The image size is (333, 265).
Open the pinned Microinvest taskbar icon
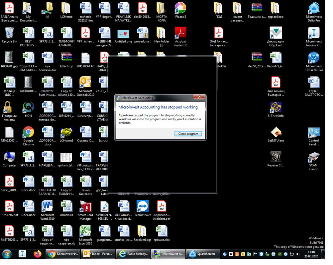tap(22, 254)
